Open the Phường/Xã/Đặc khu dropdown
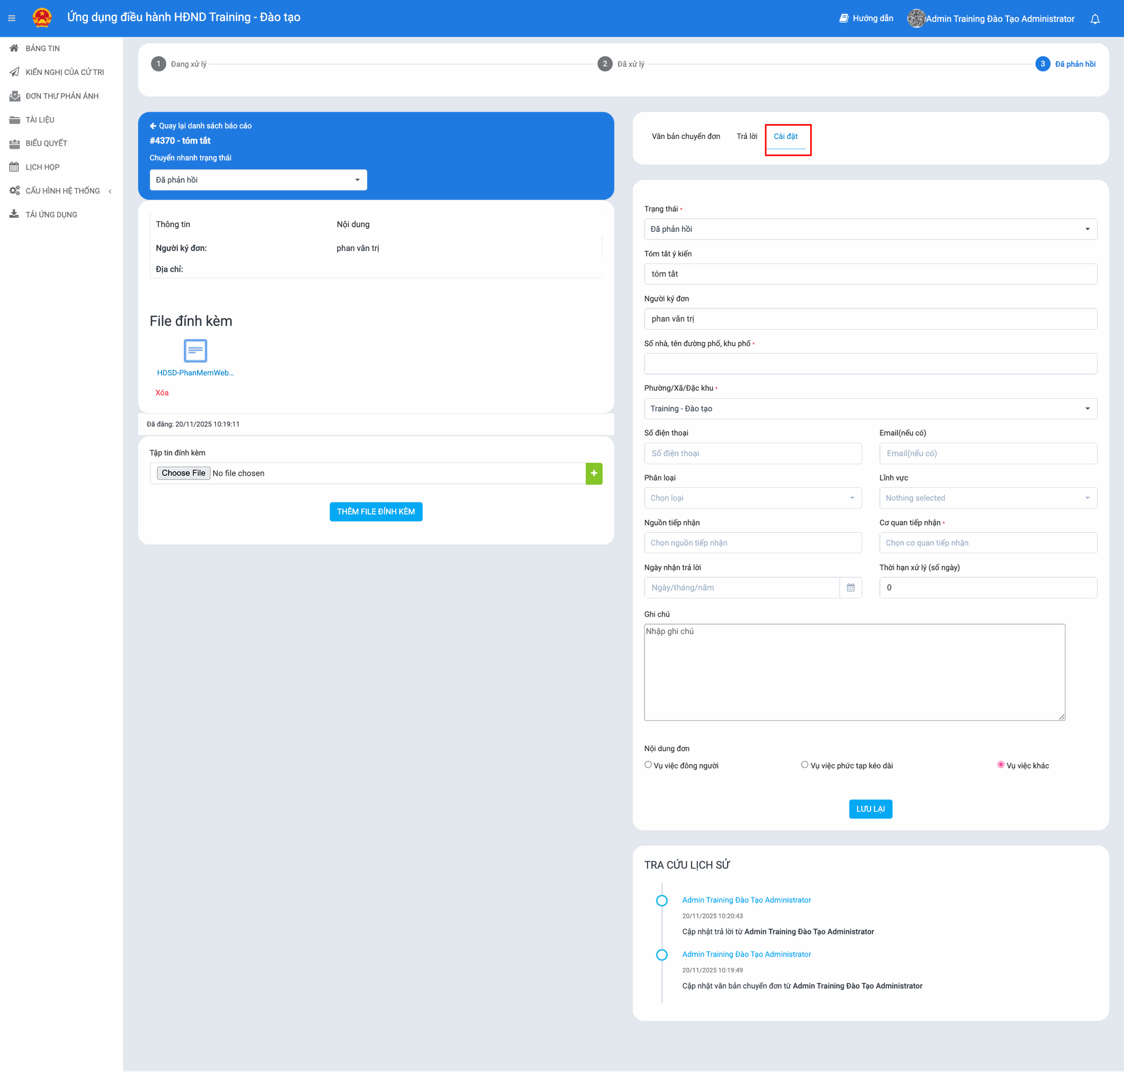This screenshot has height=1072, width=1124. pyautogui.click(x=870, y=409)
